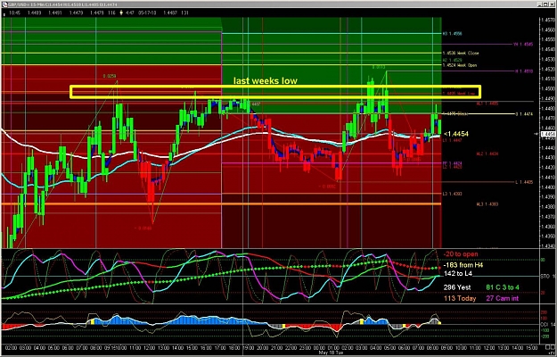Click the '286 Yest' range label
557x357 pixels.
pyautogui.click(x=457, y=287)
